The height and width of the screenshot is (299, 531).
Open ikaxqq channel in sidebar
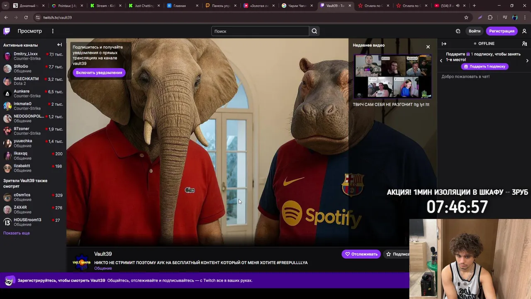click(33, 156)
